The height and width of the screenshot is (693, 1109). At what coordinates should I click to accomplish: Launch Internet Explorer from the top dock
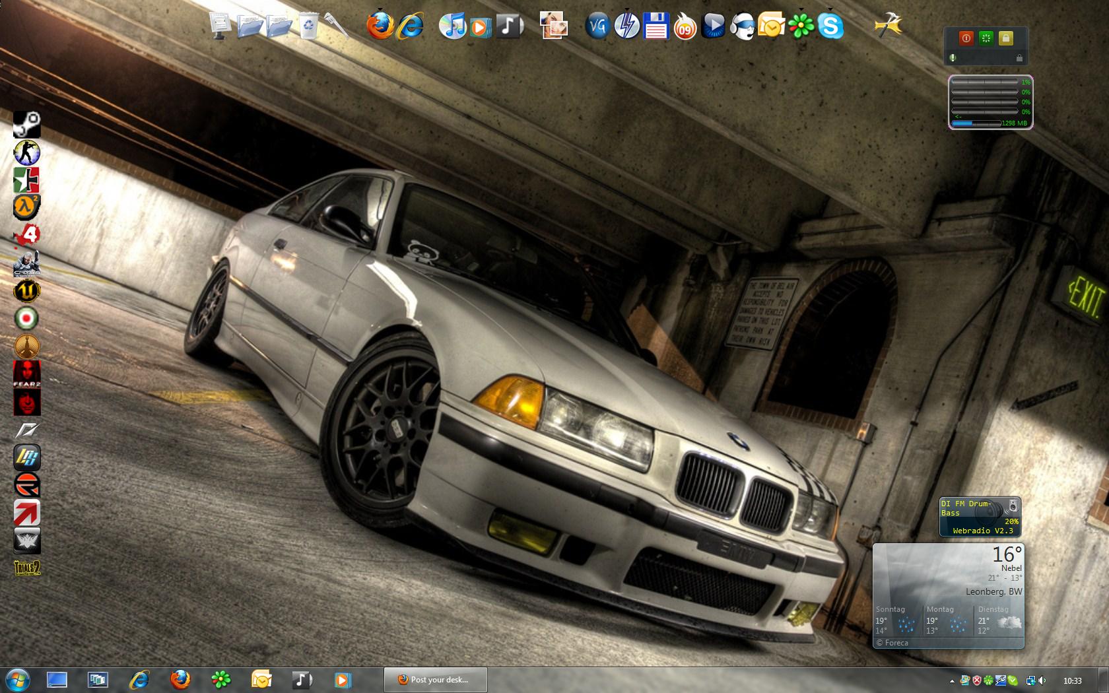click(x=410, y=26)
